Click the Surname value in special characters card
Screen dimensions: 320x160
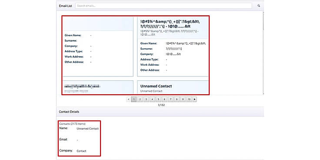[x=174, y=49]
